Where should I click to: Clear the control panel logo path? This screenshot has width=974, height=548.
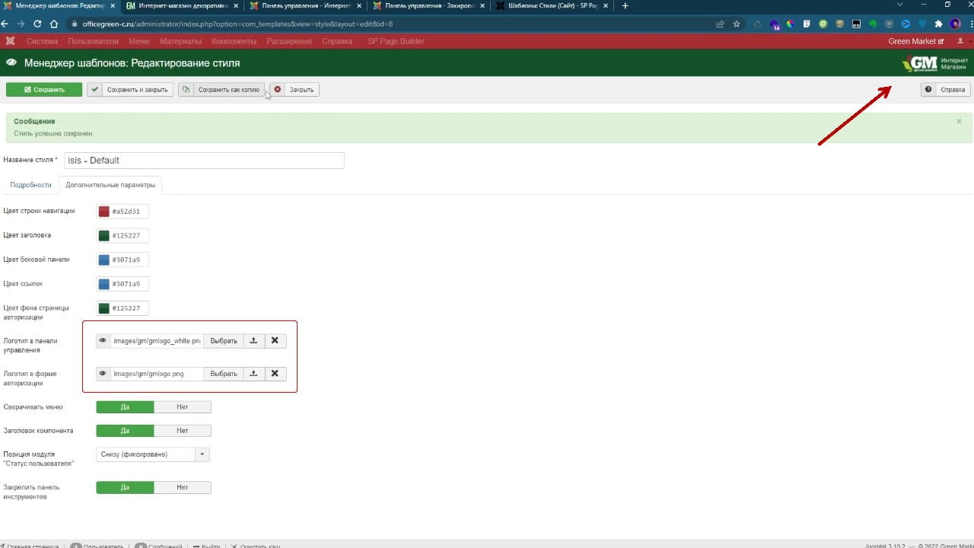(275, 341)
